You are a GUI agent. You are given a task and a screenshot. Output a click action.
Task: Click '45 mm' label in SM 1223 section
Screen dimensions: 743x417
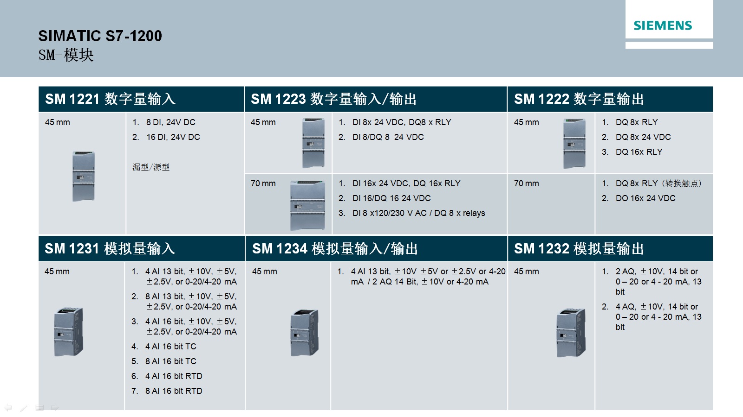(x=263, y=122)
